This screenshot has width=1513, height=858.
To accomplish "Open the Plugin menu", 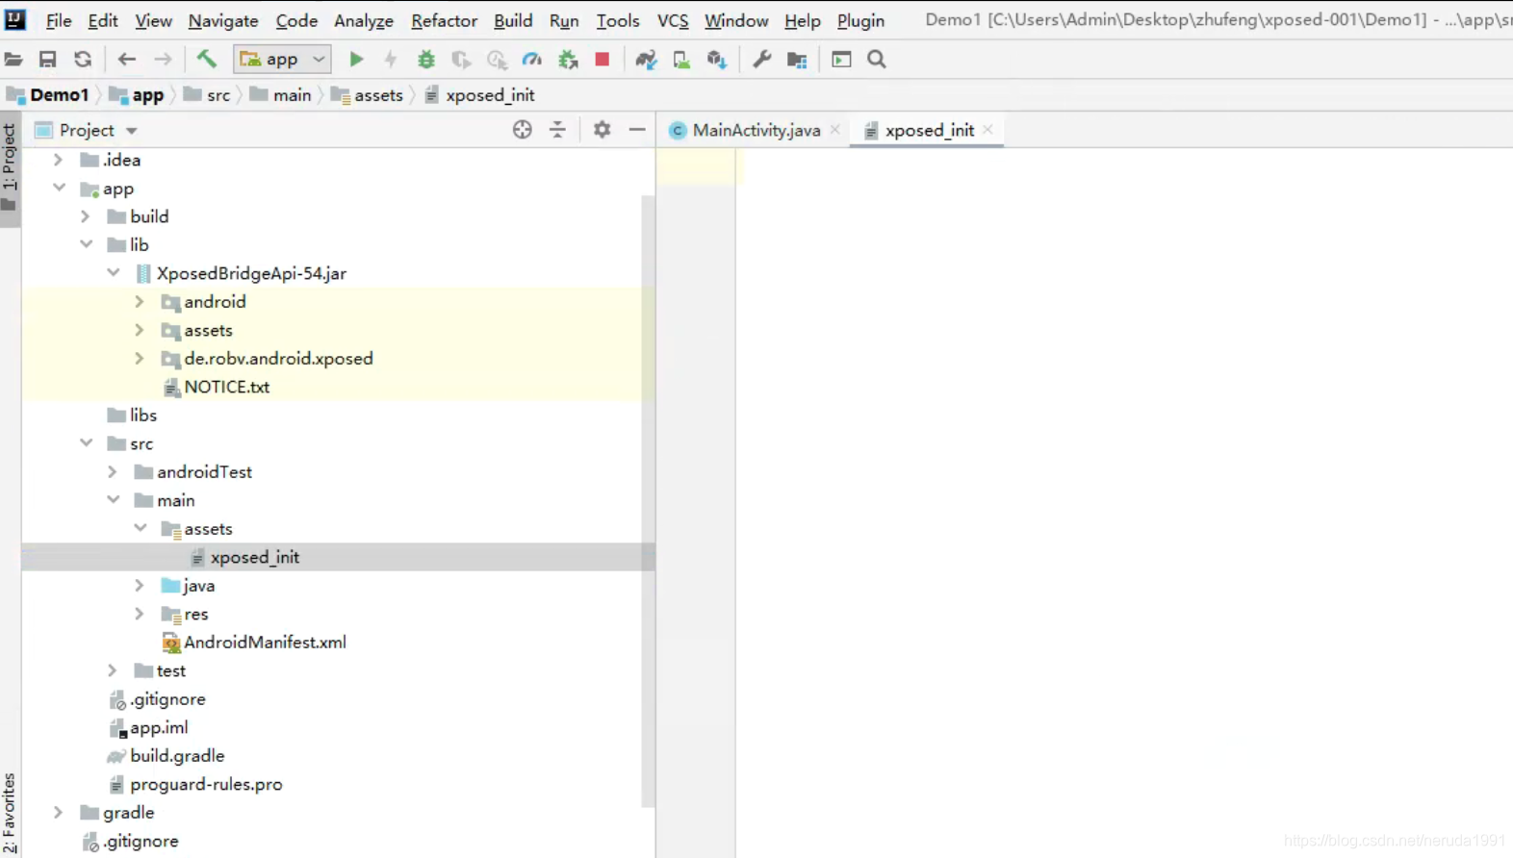I will click(x=860, y=20).
